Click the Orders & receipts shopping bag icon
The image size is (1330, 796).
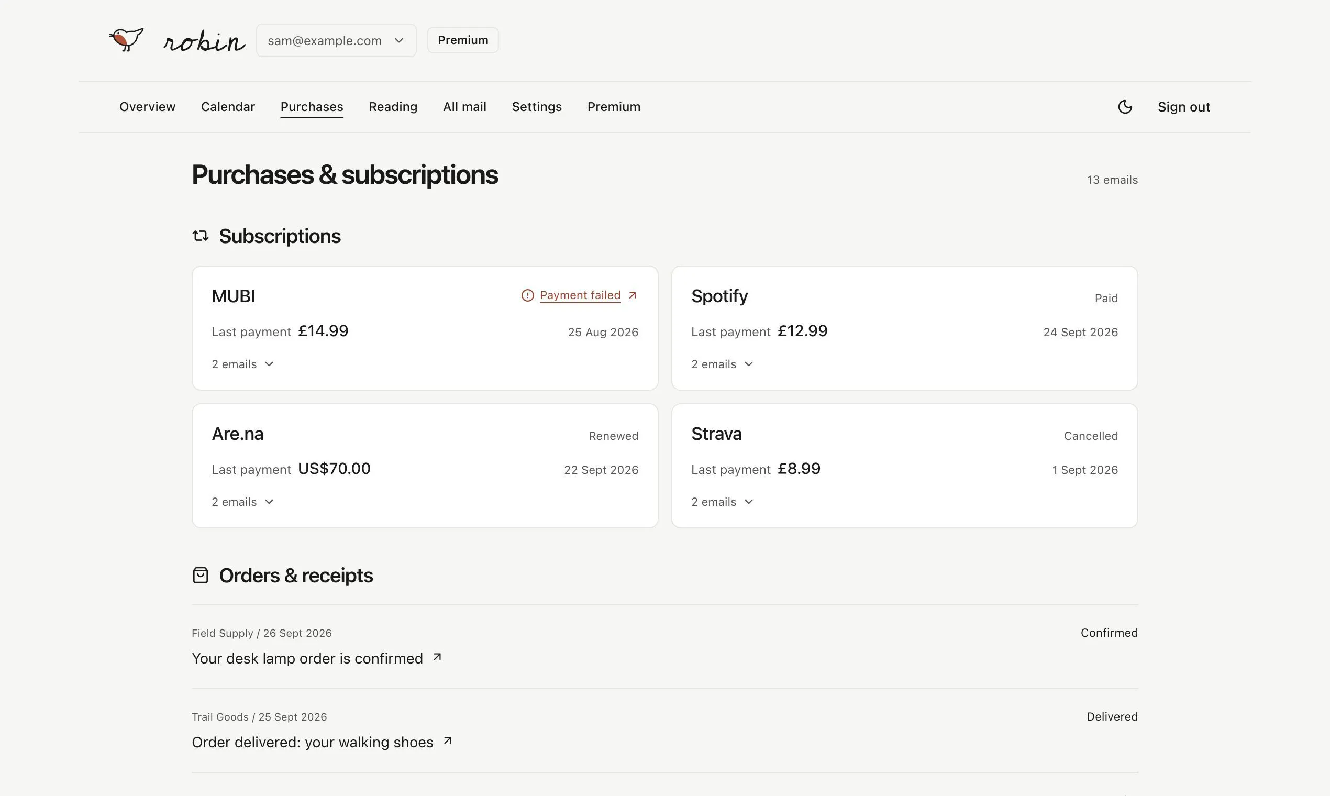click(x=201, y=575)
